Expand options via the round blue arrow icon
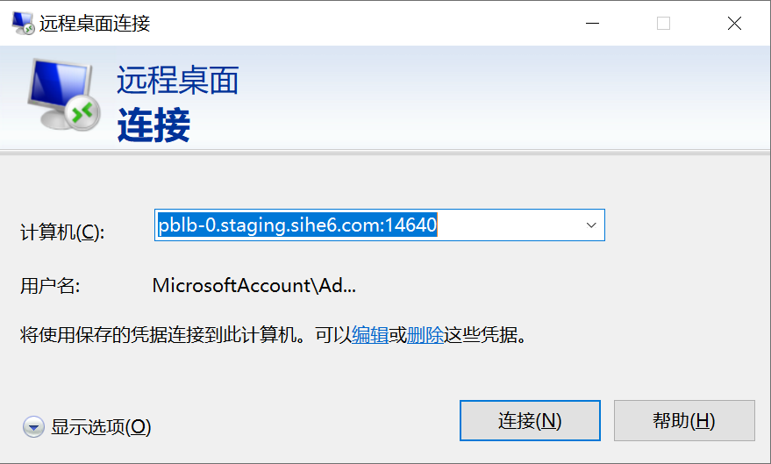 click(x=33, y=427)
